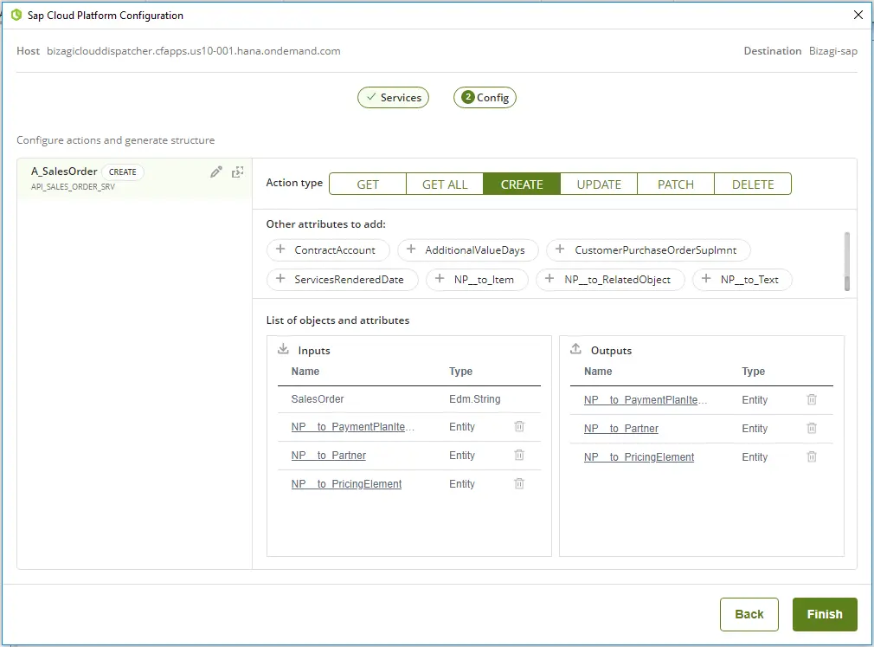The image size is (874, 647).
Task: Select CREATE action type
Action: [x=522, y=184]
